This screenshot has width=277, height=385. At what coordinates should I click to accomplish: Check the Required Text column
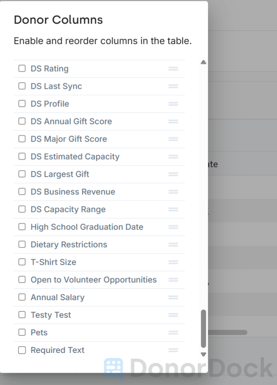click(x=22, y=350)
